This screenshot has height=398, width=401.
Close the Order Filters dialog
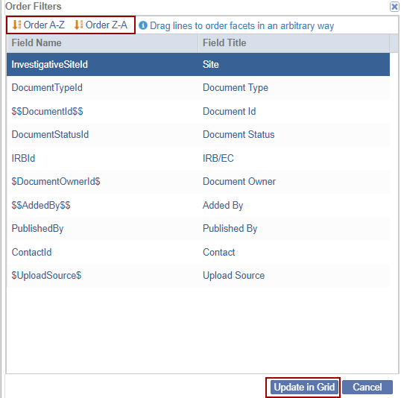coord(394,7)
